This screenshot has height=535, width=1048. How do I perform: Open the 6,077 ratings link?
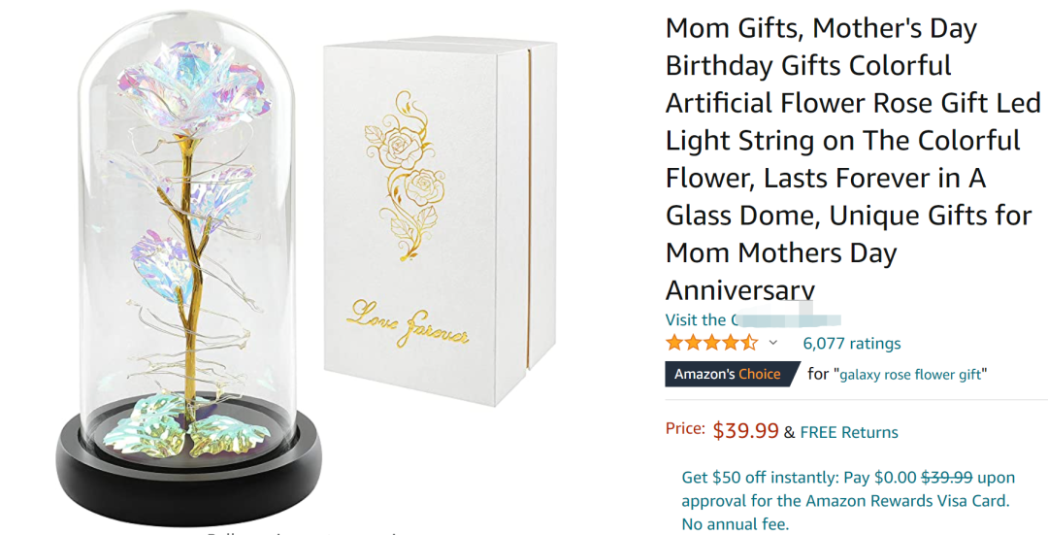[x=851, y=344]
